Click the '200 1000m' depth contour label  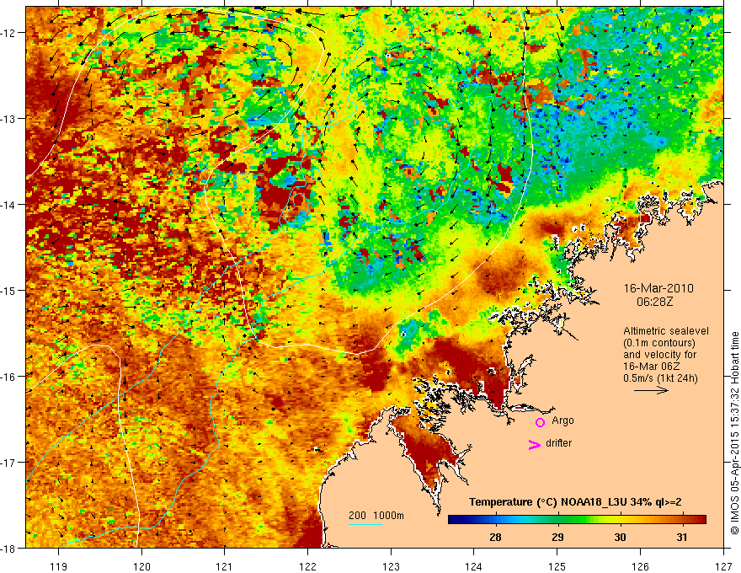[376, 516]
